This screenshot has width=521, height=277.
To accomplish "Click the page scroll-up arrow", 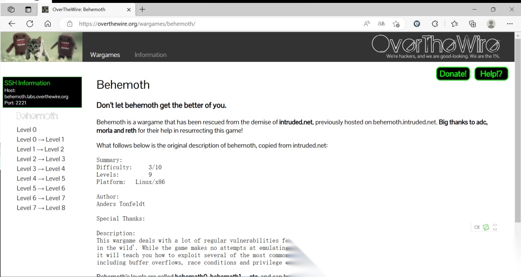I will click(518, 35).
